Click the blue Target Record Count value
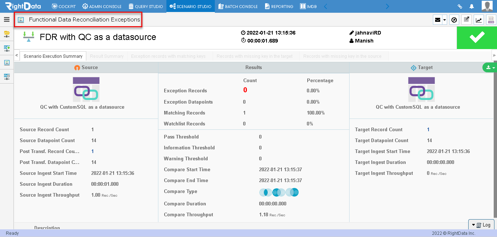This screenshot has width=497, height=237. 428,129
